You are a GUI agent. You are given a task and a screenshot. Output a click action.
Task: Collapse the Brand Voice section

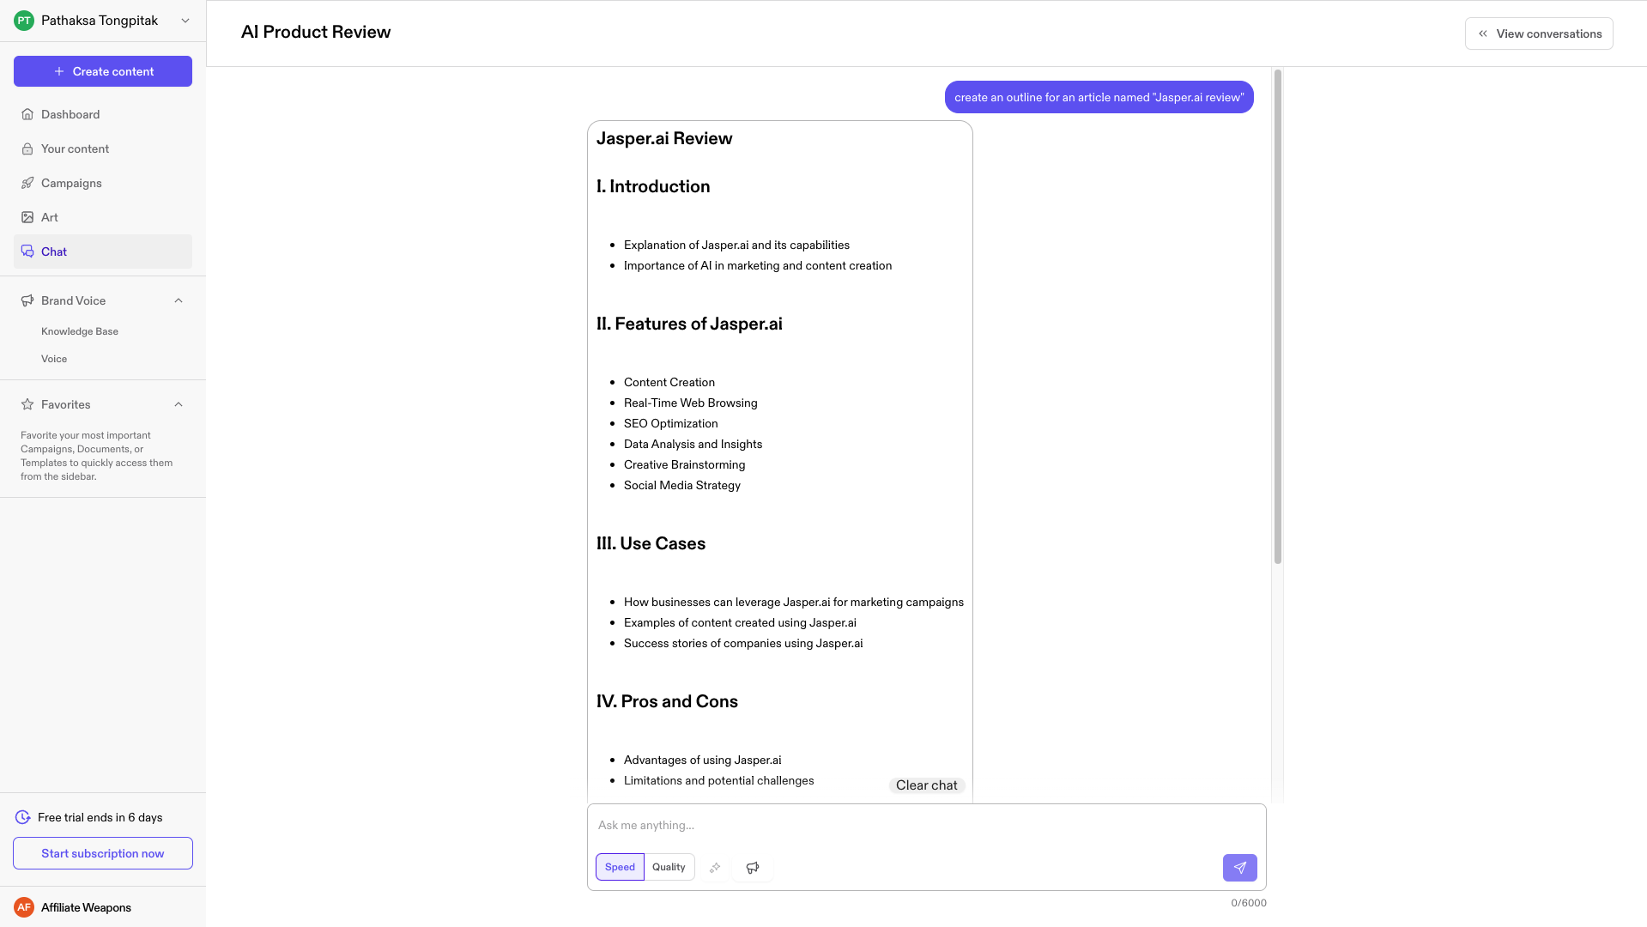pyautogui.click(x=179, y=300)
